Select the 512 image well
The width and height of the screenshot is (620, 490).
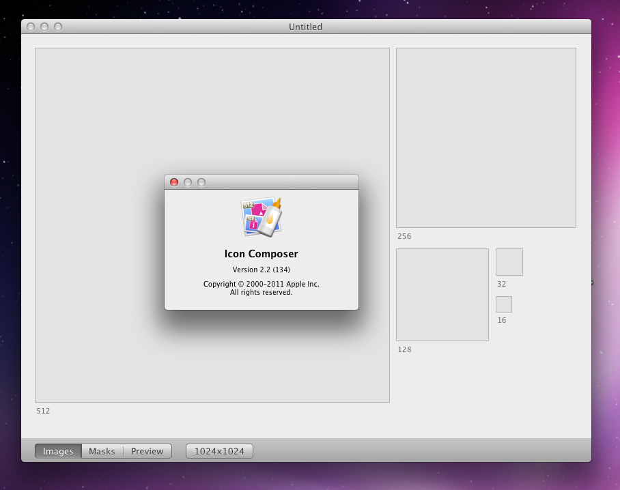tap(212, 225)
